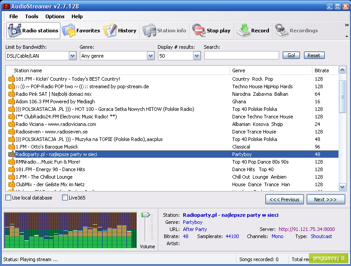Viewport: 351px width, 266px height.
Task: Expand toolbar overflow chevron
Action: [x=347, y=25]
